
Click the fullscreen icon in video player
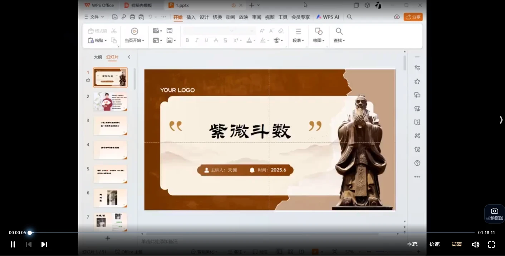pos(491,245)
